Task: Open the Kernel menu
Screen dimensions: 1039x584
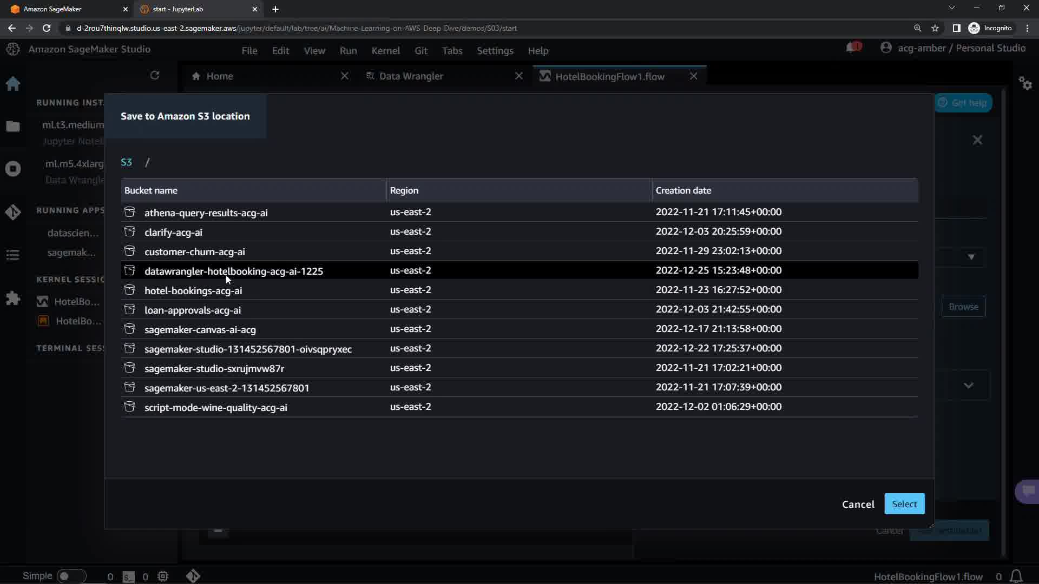Action: [385, 51]
